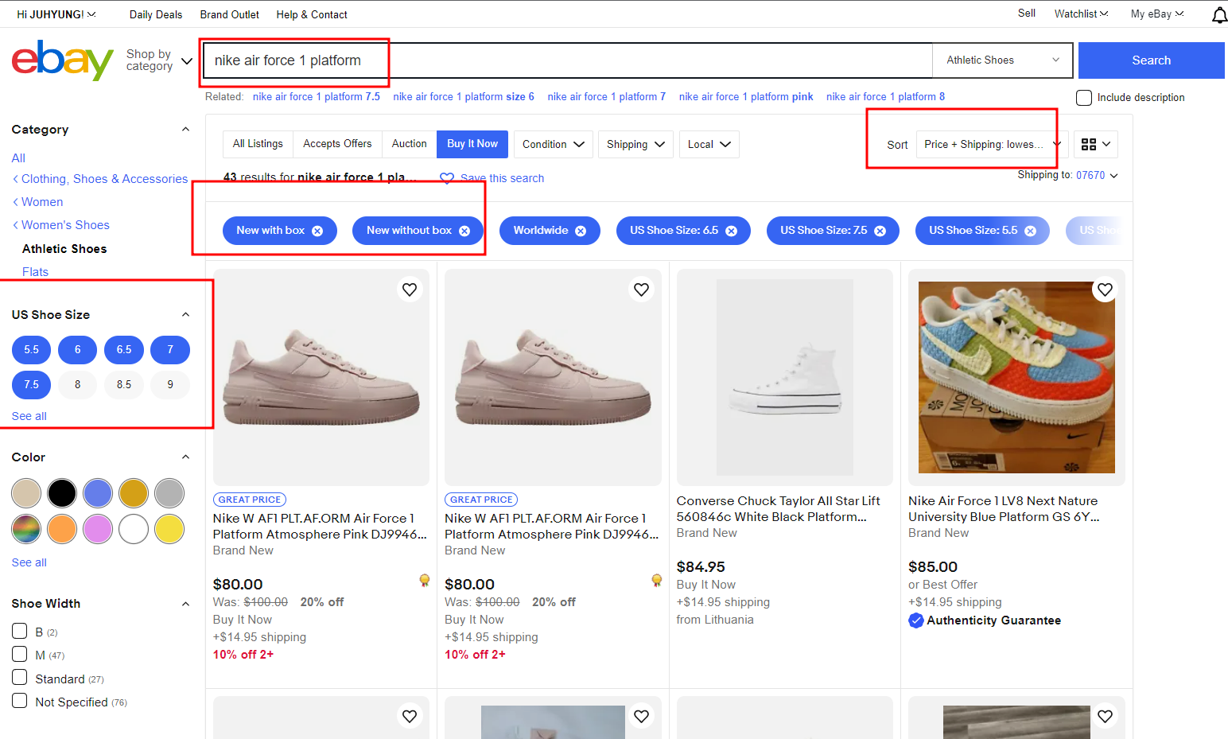Viewport: 1228px width, 739px height.
Task: Select the orange color swatch
Action: click(x=62, y=529)
